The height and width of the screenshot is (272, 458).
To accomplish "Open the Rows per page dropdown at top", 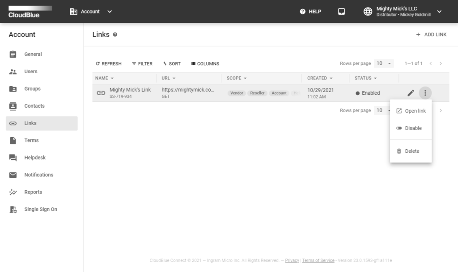I will 384,63.
